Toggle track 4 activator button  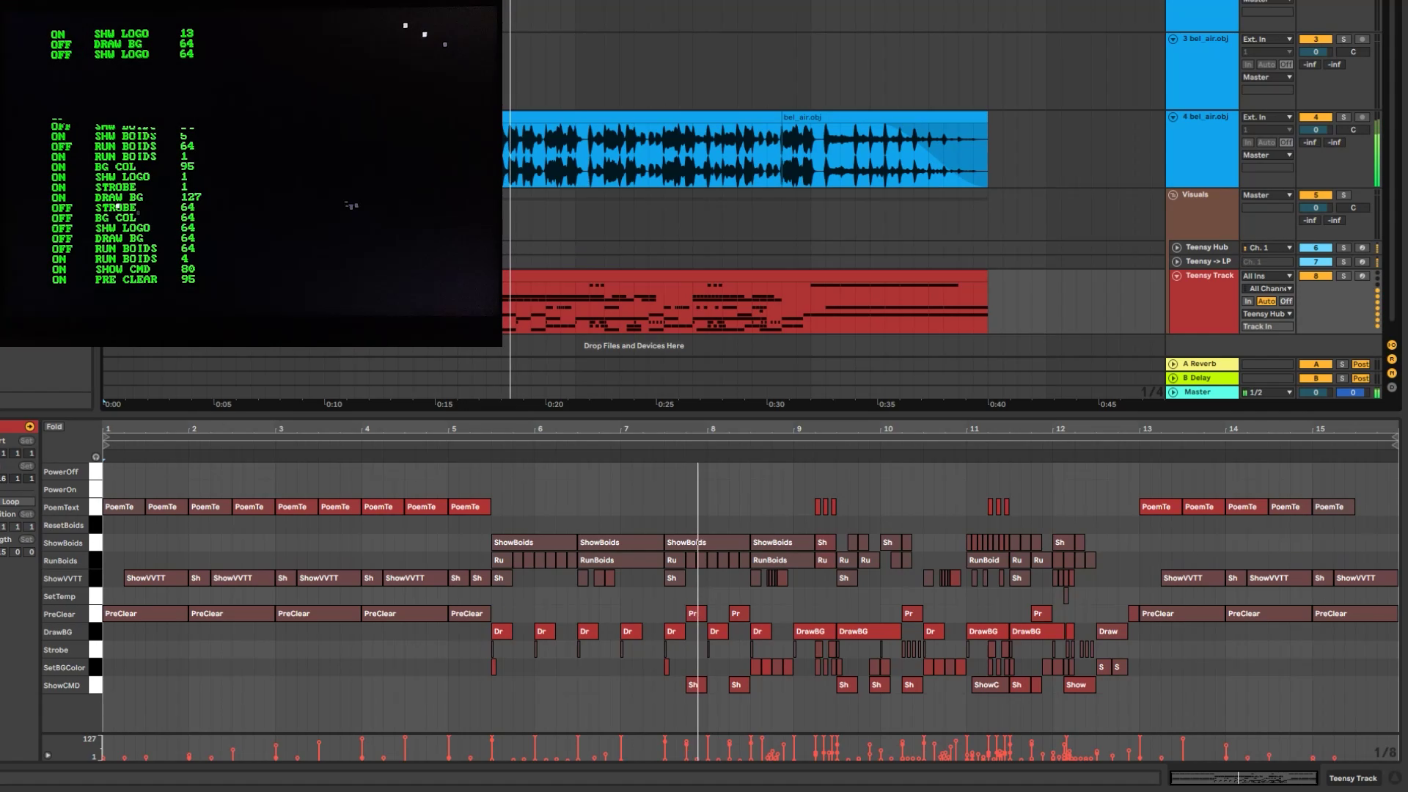(x=1315, y=117)
